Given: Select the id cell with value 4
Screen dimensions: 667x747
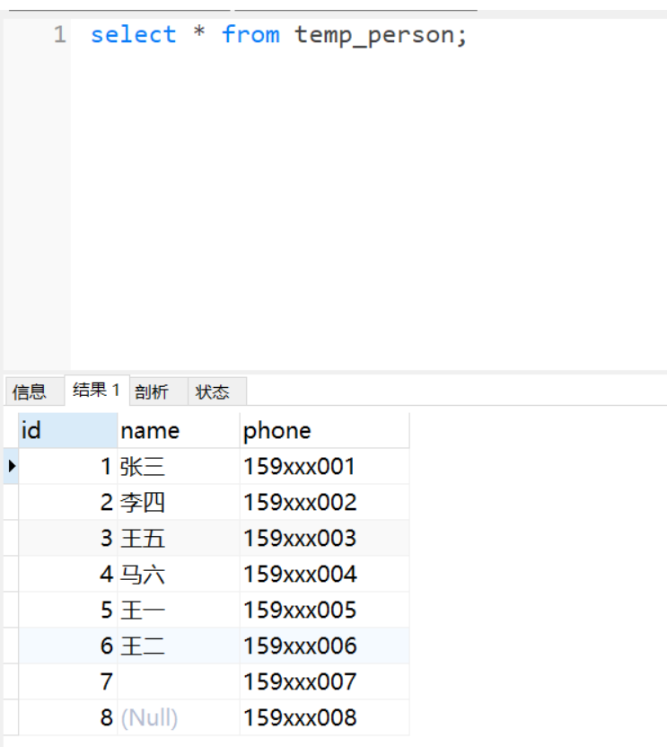Looking at the screenshot, I should click(x=67, y=574).
